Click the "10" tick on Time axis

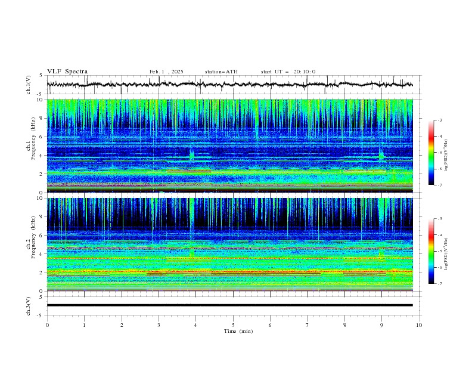point(419,325)
